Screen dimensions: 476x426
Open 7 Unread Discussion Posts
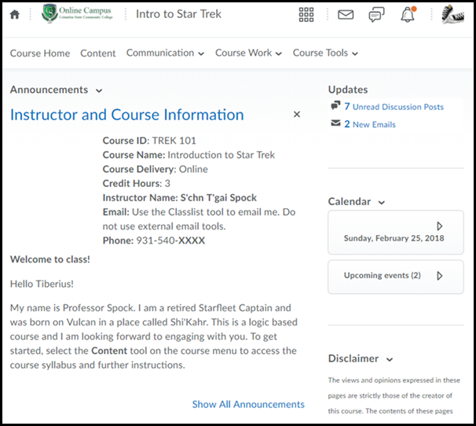click(394, 107)
